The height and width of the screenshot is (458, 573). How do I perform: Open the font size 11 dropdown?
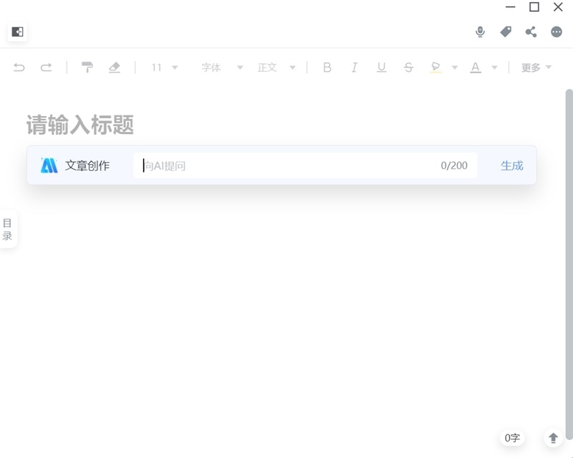165,67
